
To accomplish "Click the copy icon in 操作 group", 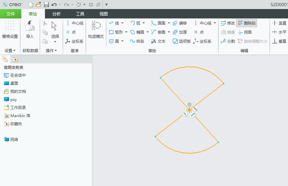I will click(x=45, y=32).
